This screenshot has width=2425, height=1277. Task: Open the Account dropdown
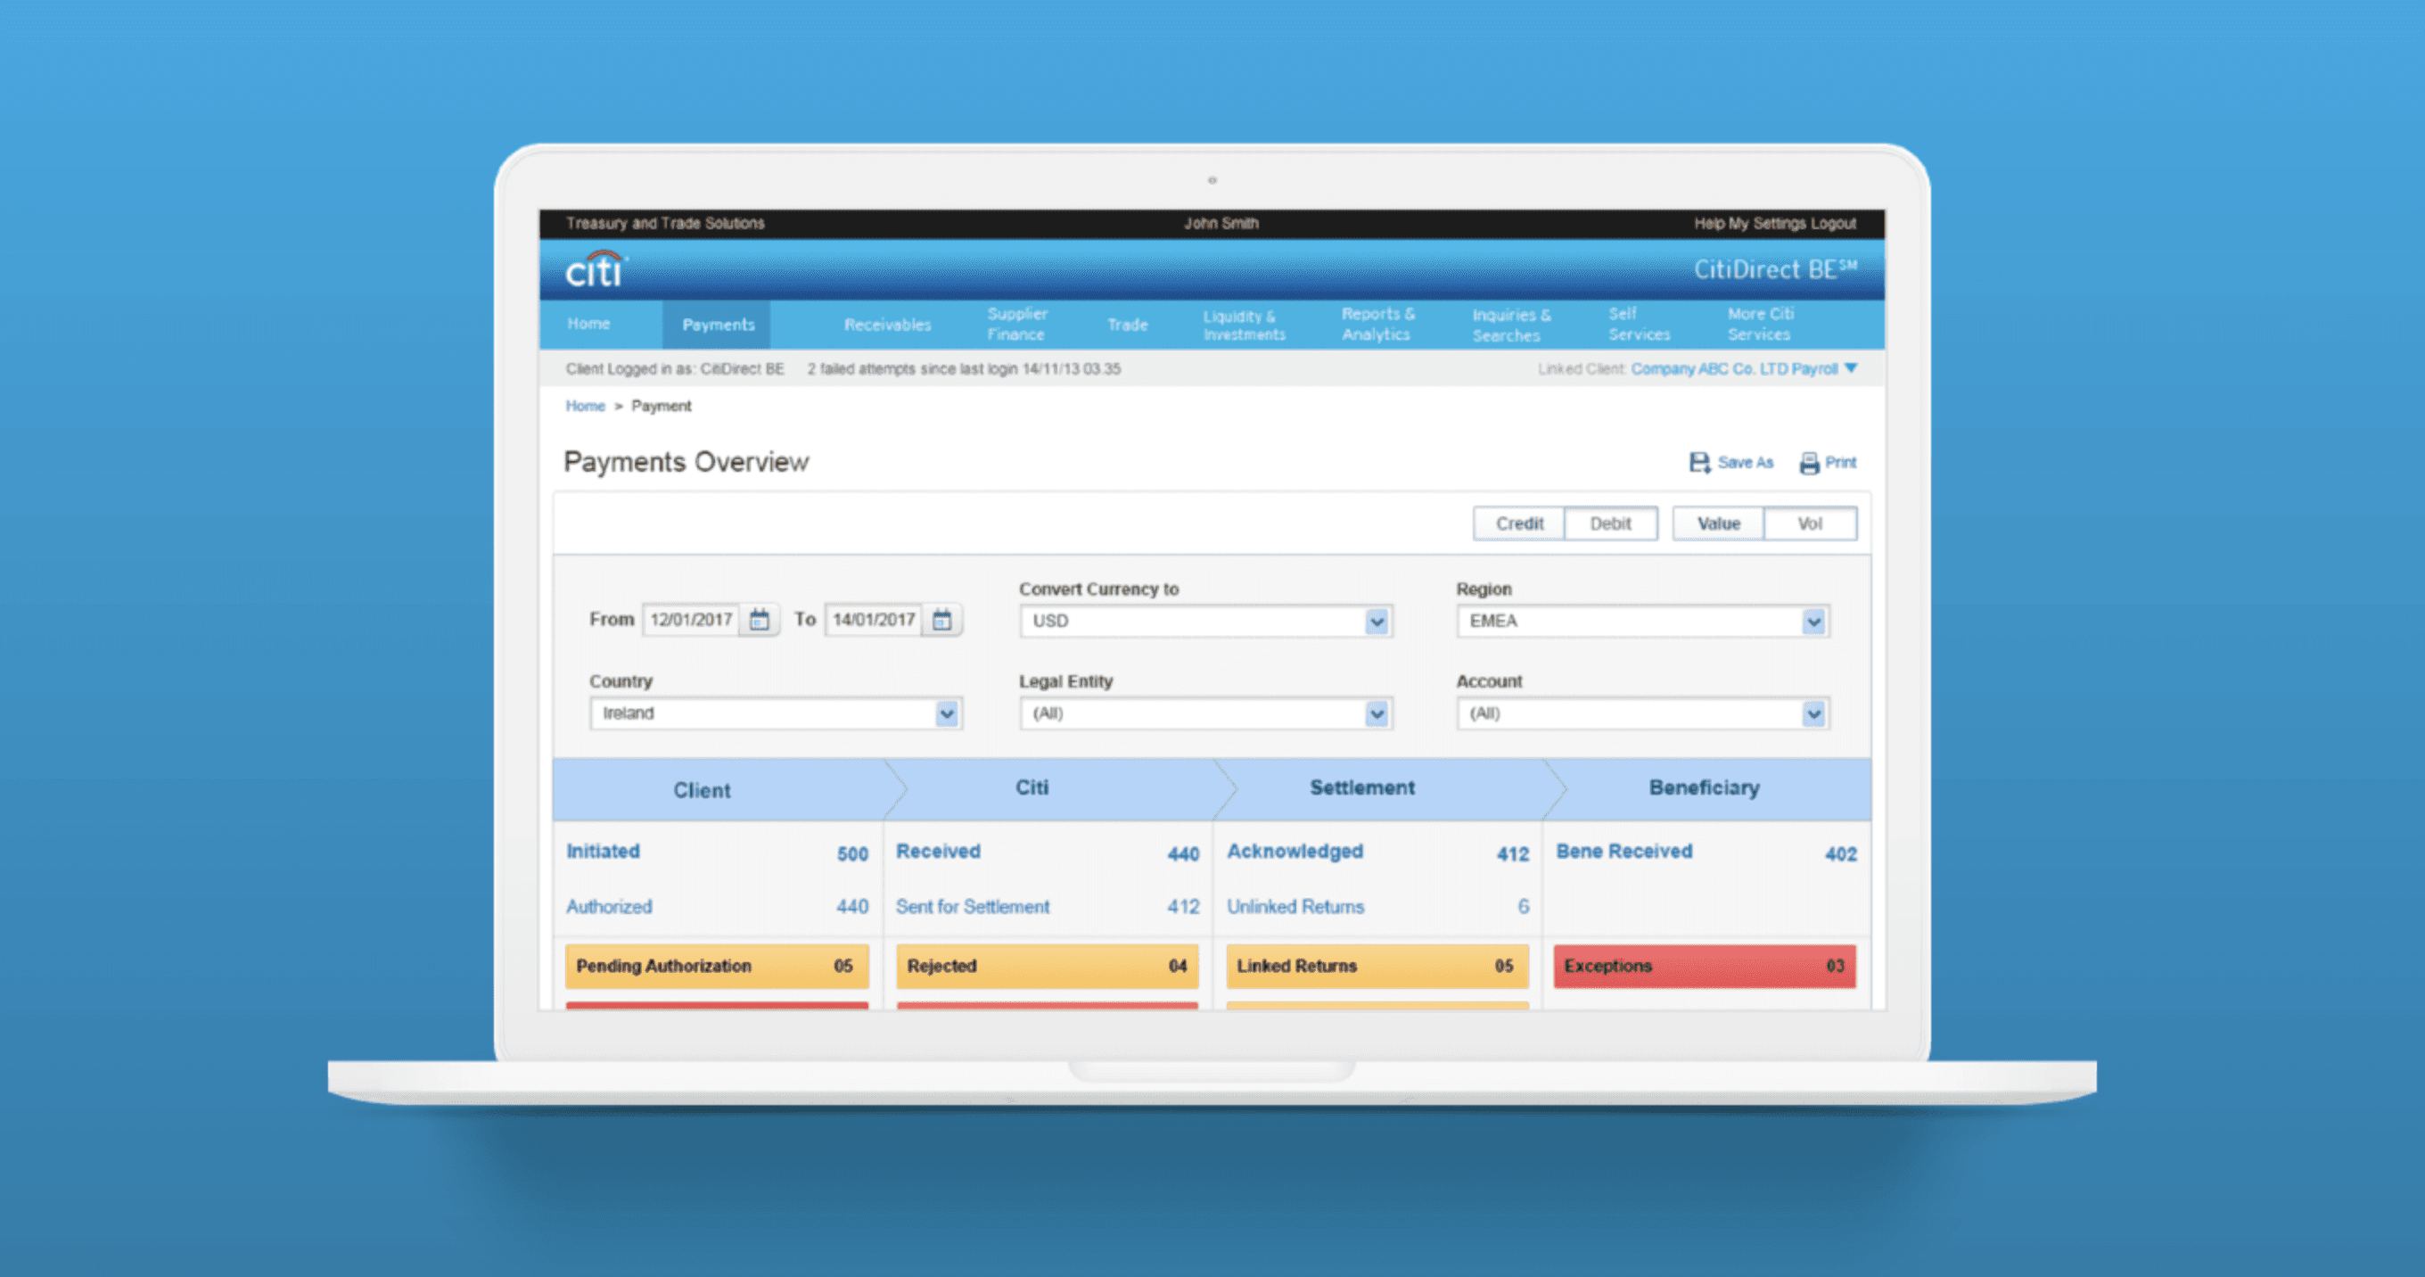1643,713
